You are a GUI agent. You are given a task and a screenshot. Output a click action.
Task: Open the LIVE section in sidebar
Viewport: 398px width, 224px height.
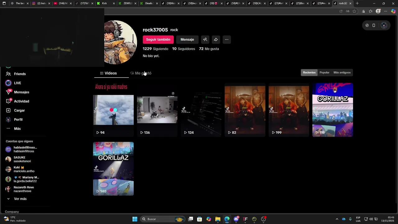[13, 83]
